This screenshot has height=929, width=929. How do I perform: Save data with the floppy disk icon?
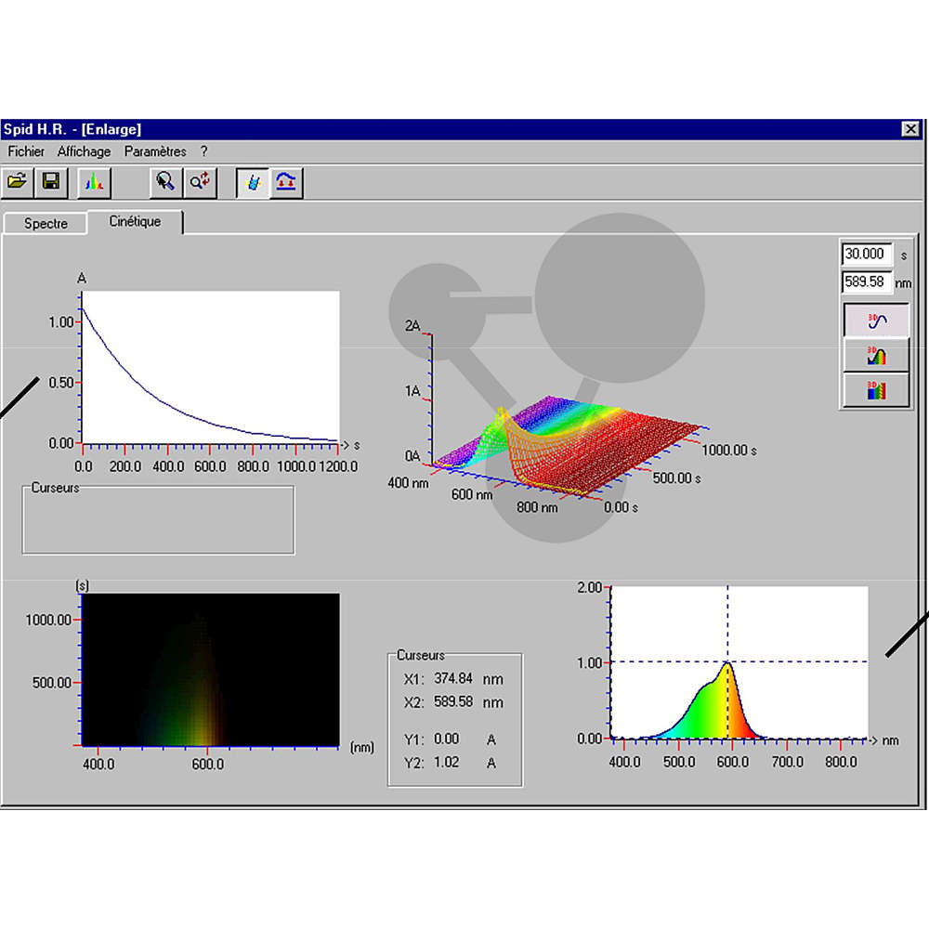coord(51,182)
